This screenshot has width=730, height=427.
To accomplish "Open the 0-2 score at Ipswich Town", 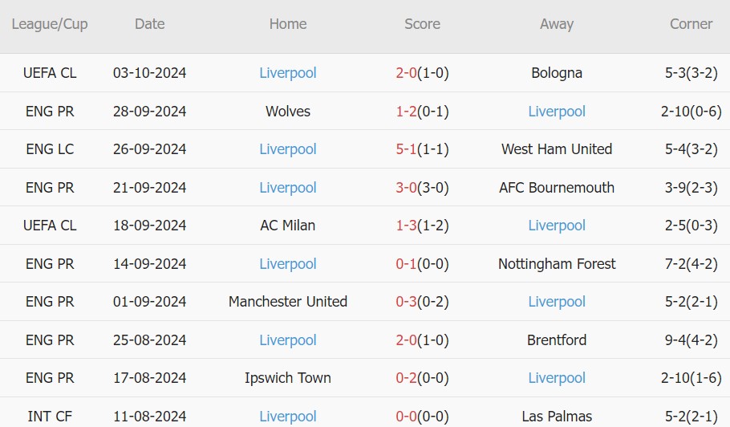I will (407, 378).
